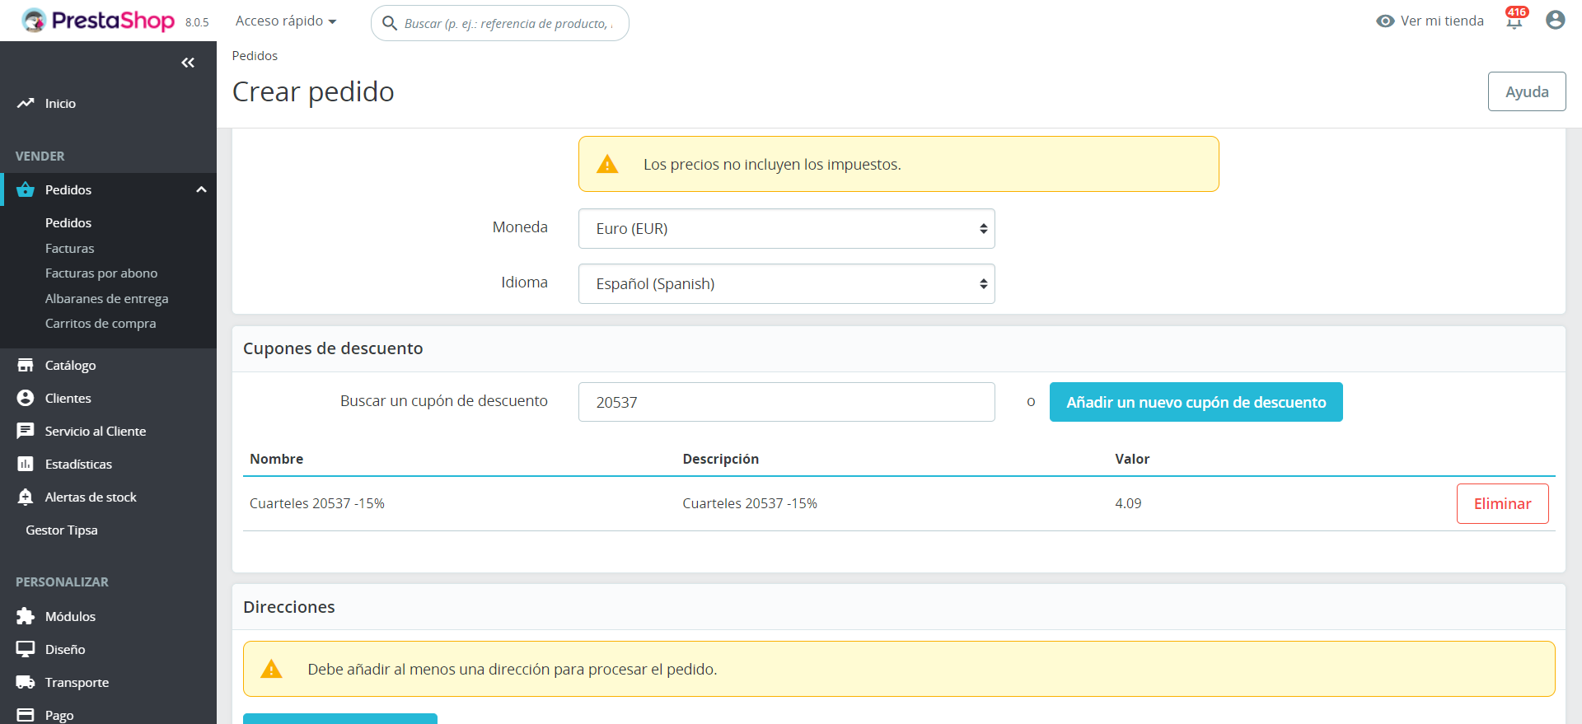Open the user profile avatar icon

click(1555, 21)
